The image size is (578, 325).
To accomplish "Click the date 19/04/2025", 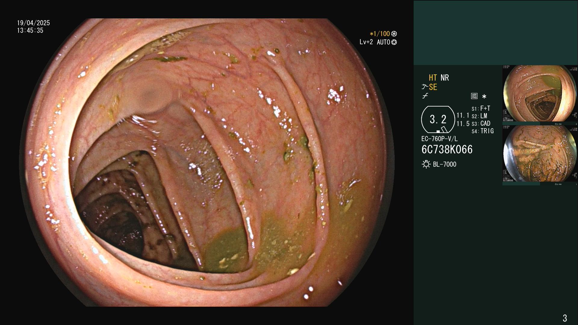I will 33,23.
